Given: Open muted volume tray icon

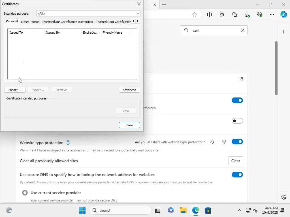Looking at the screenshot, I should [255, 210].
